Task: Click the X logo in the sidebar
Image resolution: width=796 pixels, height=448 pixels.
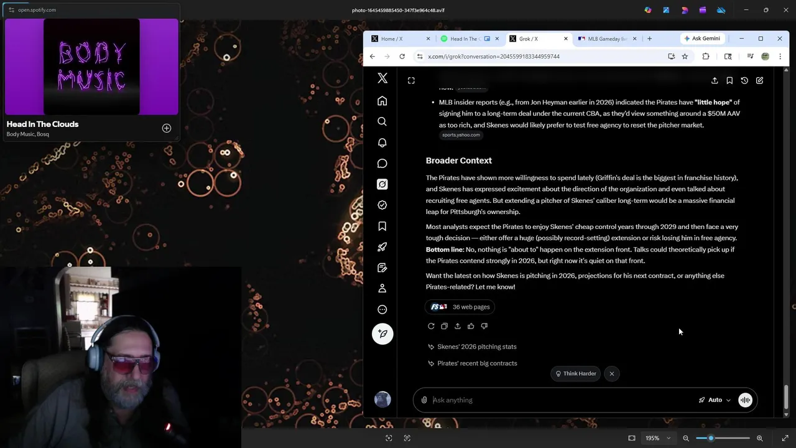Action: [x=382, y=78]
